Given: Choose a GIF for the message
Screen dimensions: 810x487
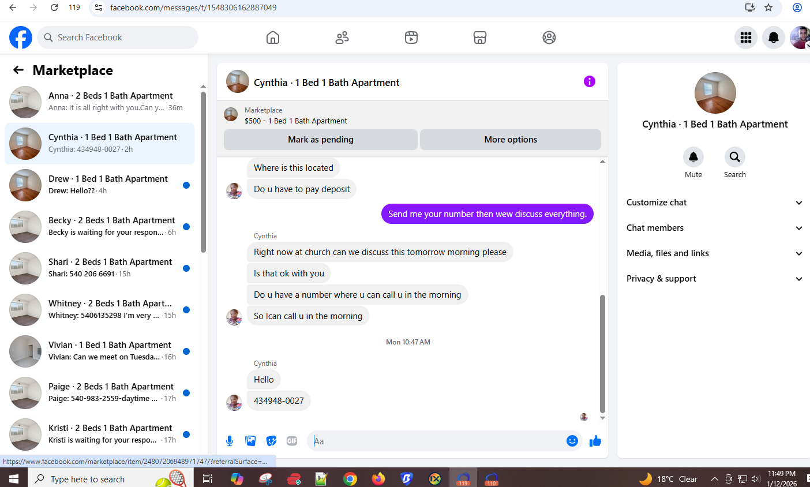Looking at the screenshot, I should coord(292,441).
